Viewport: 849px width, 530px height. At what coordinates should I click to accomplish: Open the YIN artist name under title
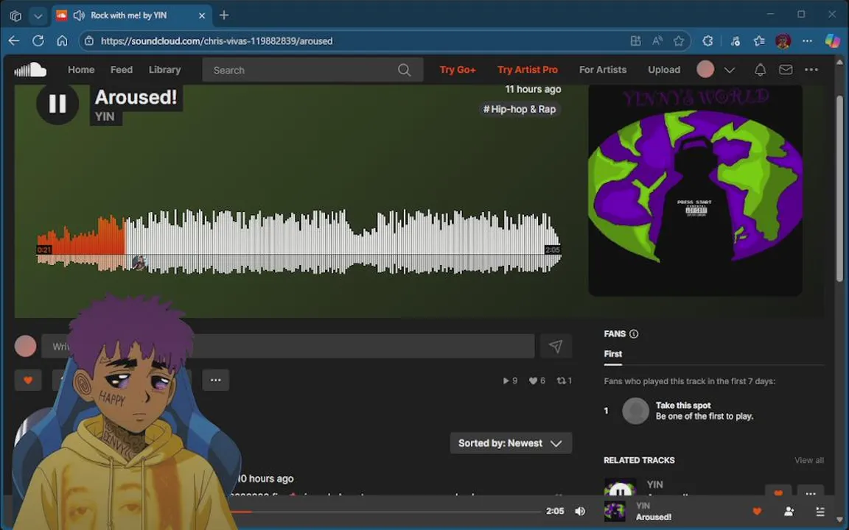pos(105,116)
